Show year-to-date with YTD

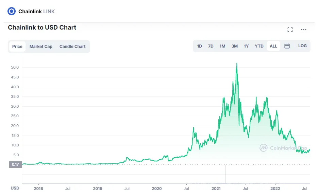click(259, 46)
